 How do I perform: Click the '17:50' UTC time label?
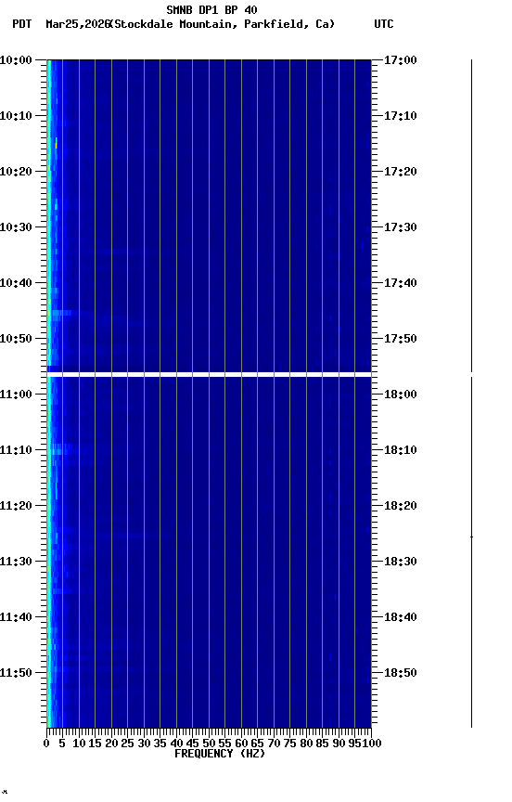[401, 339]
